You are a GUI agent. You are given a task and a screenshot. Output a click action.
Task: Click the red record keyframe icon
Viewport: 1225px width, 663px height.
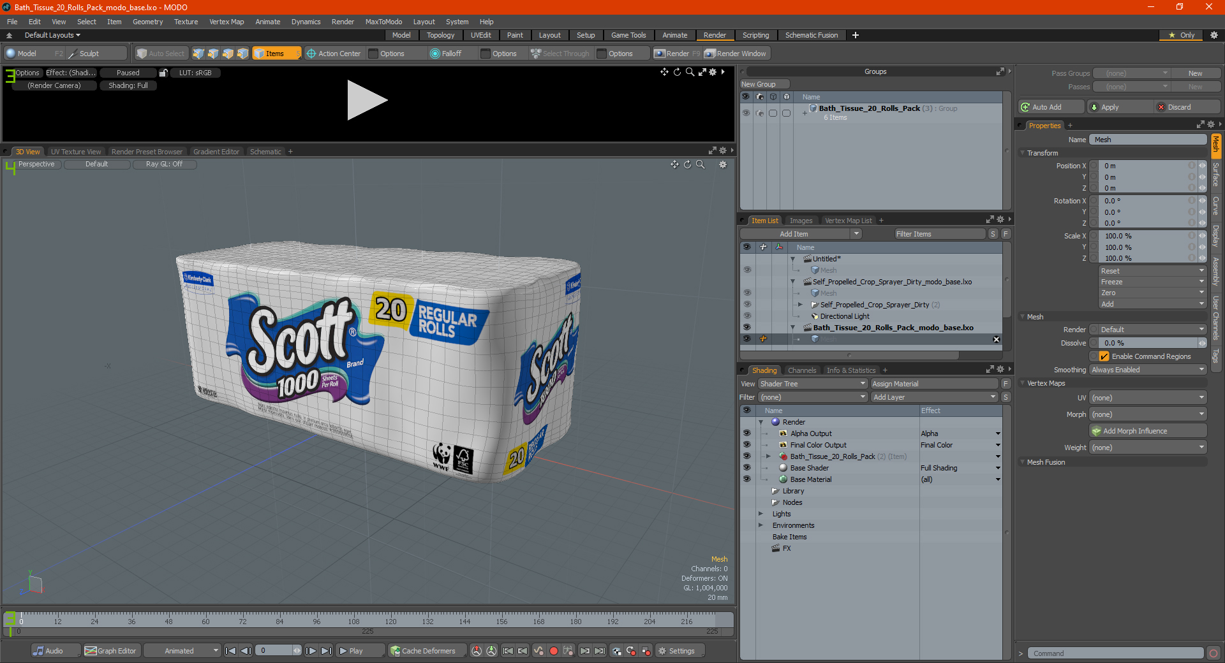(x=554, y=651)
